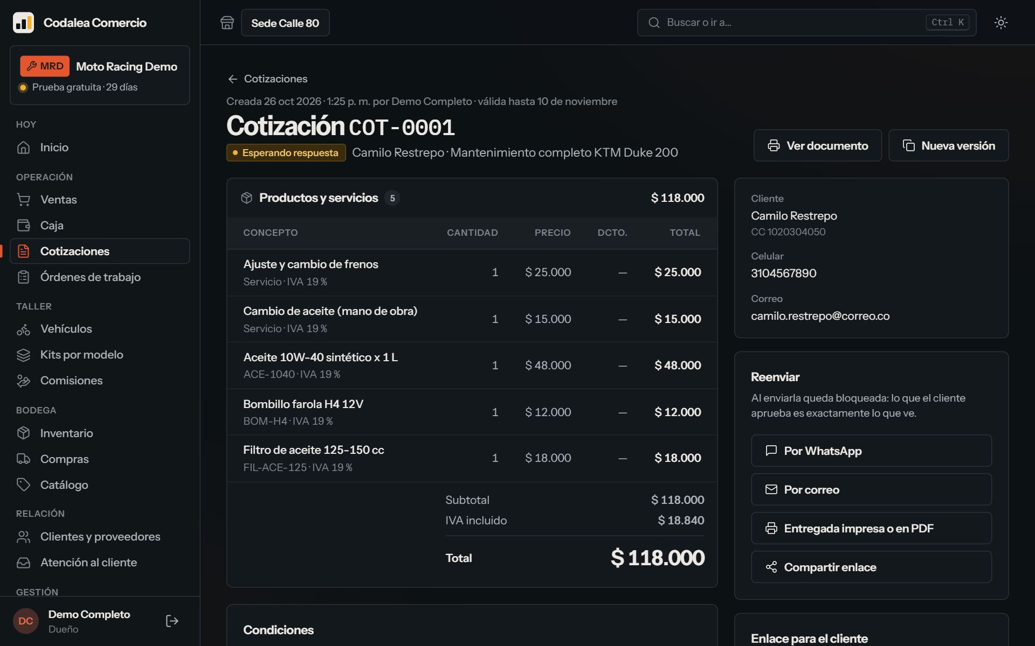
Task: Click Compartir enlace button
Action: pos(871,567)
